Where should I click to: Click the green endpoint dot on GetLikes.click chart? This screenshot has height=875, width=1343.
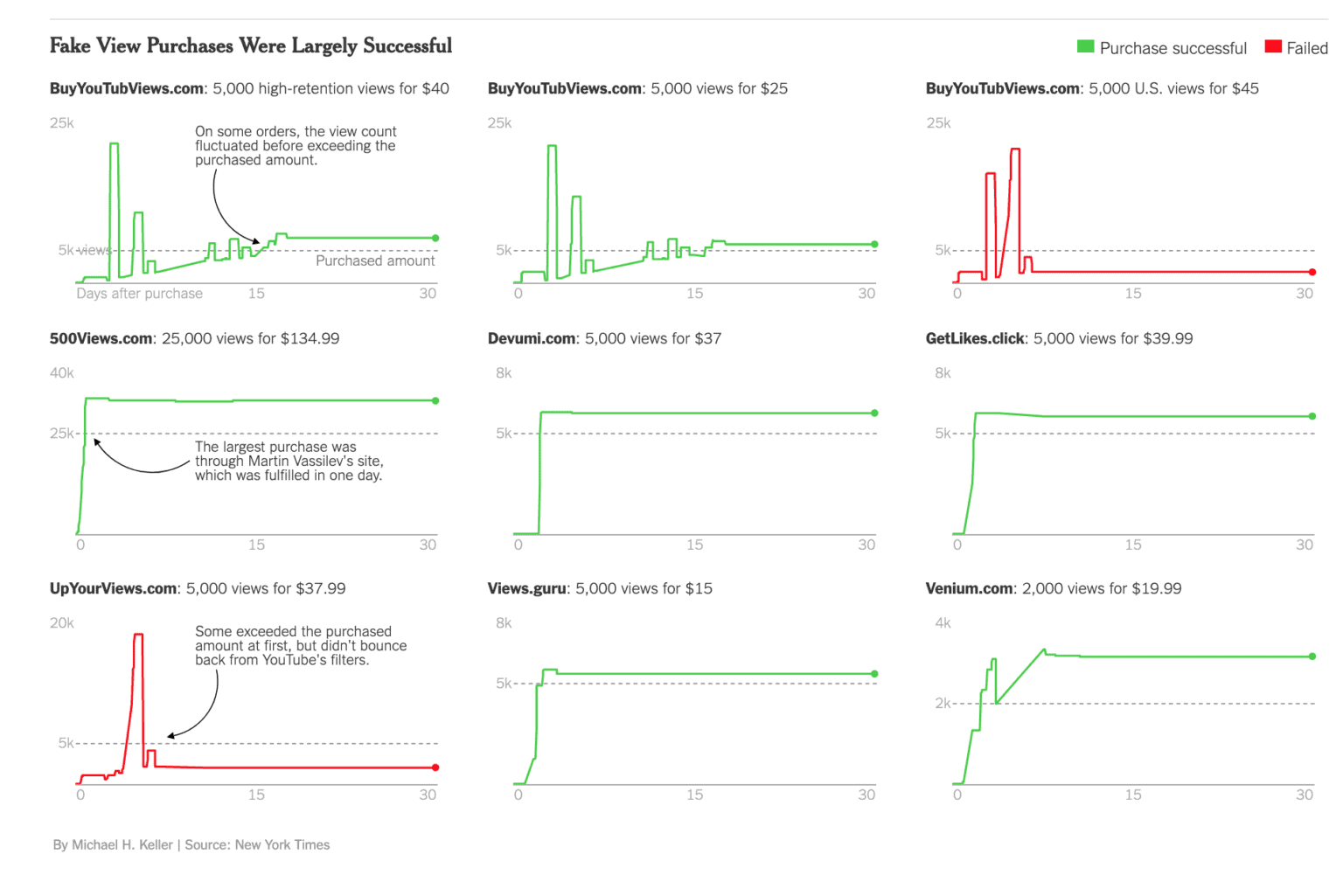pos(1312,416)
